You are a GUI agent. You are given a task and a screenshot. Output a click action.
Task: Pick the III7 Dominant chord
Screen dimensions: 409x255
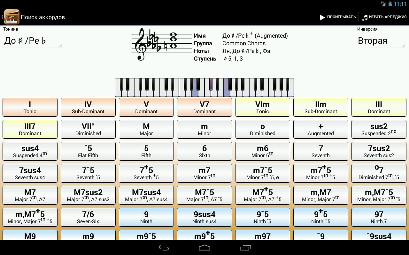coord(30,129)
